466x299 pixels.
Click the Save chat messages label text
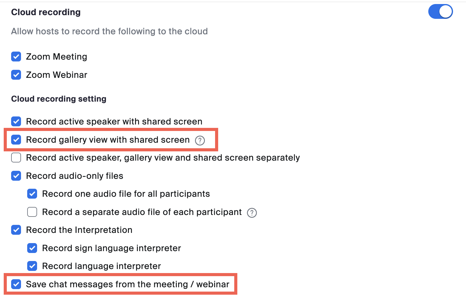(x=128, y=284)
